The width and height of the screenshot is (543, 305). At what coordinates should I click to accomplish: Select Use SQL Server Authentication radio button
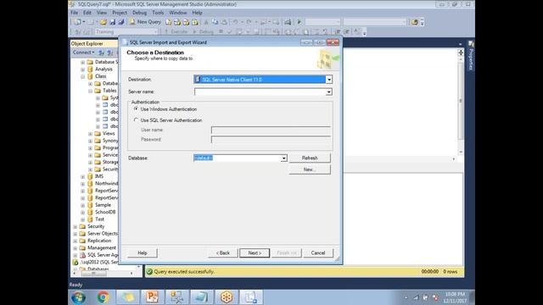tap(136, 120)
